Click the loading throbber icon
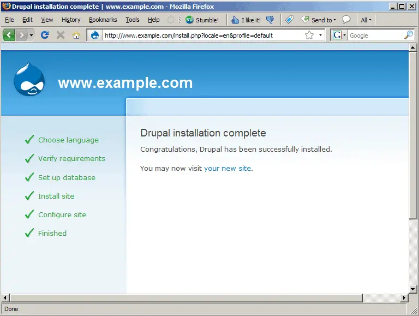 pos(170,20)
